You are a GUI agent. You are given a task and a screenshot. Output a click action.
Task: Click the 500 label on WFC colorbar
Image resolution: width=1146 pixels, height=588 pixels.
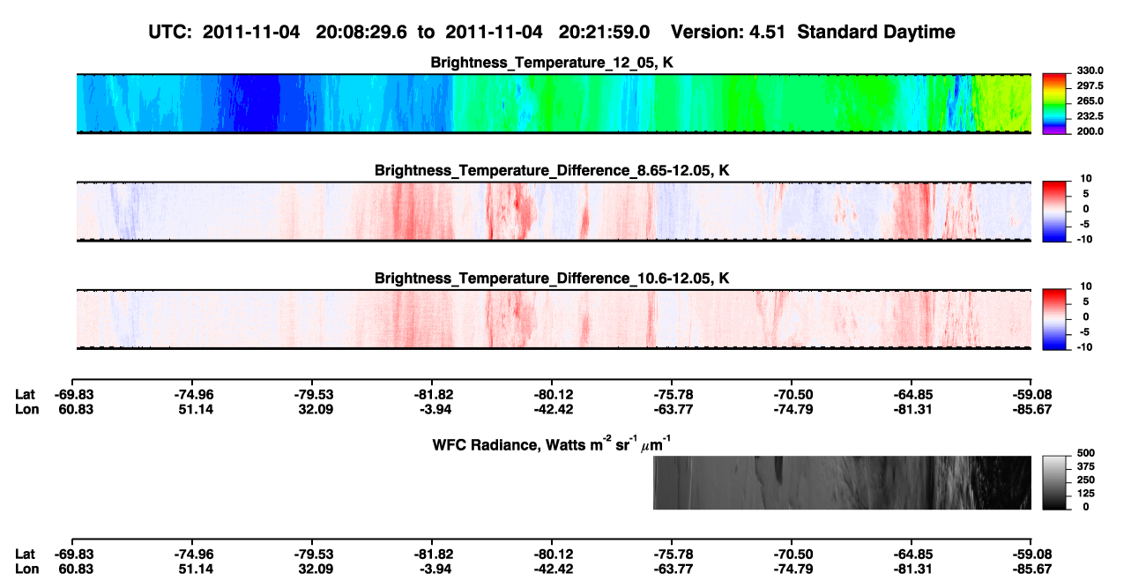pyautogui.click(x=1085, y=452)
